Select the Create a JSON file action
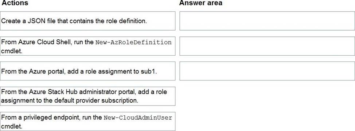The height and width of the screenshot is (131, 355). (87, 21)
